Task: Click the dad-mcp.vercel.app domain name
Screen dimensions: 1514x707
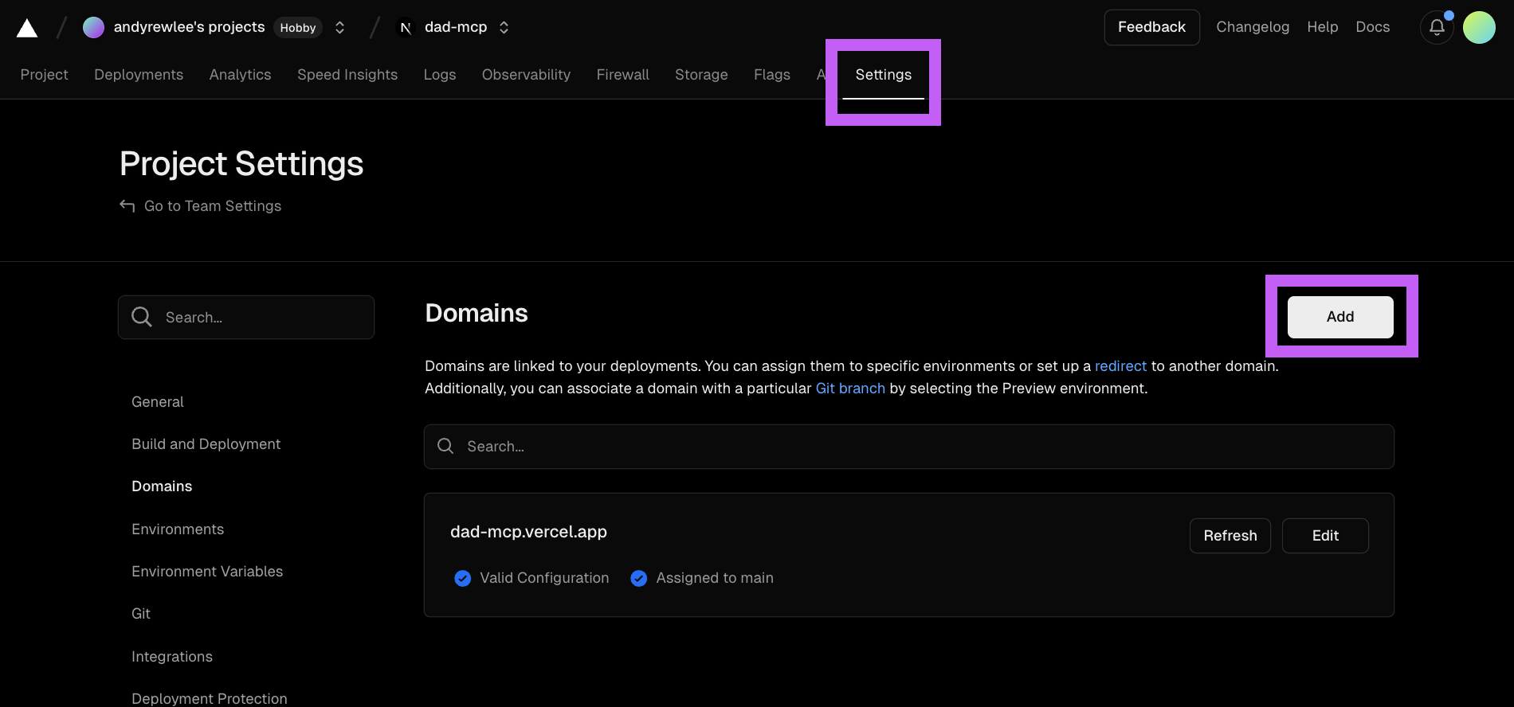Action: point(528,532)
